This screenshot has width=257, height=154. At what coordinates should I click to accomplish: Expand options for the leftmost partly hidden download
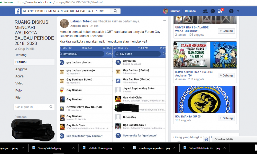click(x=23, y=148)
